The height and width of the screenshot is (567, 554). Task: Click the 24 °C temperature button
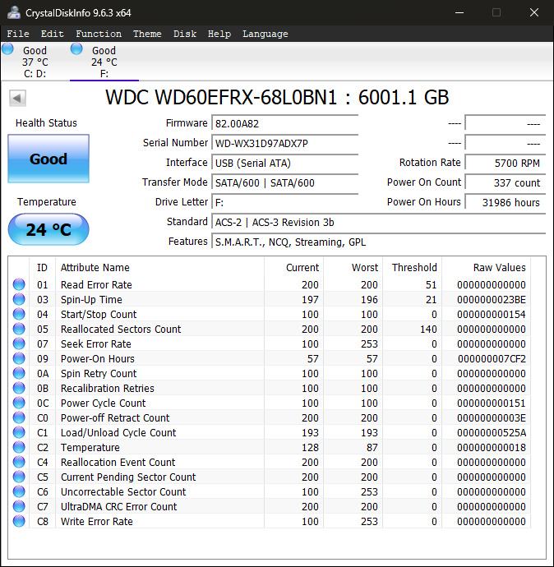[x=48, y=229]
